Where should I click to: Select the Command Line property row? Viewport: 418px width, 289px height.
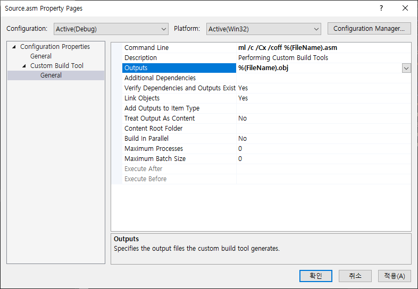(x=266, y=48)
